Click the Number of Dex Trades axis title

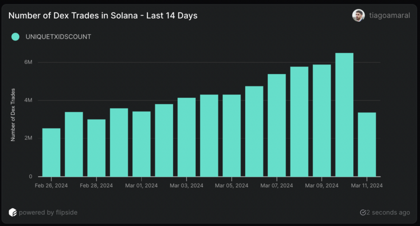point(13,114)
